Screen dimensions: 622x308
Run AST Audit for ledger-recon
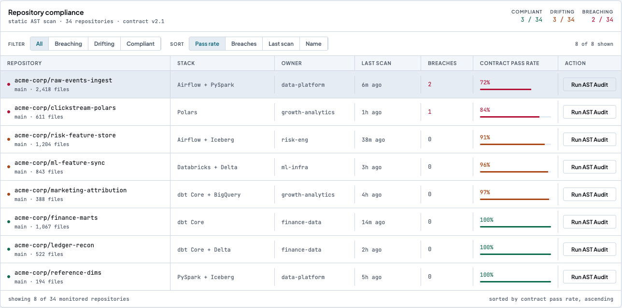coord(590,249)
